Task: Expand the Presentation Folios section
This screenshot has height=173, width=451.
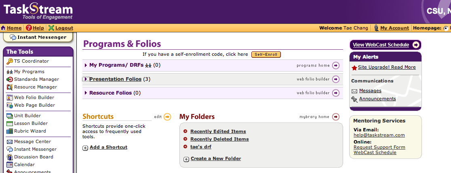Action: pos(86,79)
